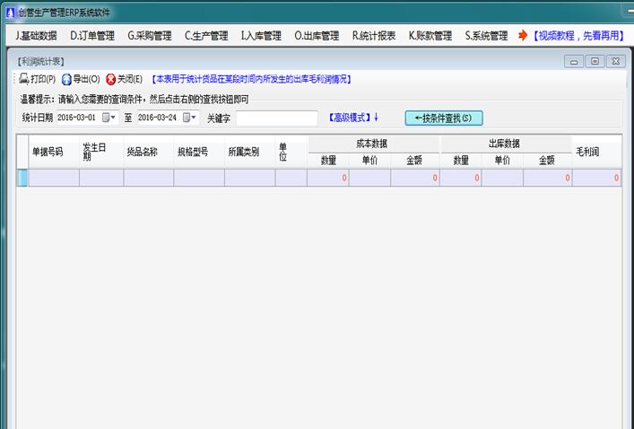Open the S.系统管理 menu
This screenshot has height=429, width=634.
[486, 36]
